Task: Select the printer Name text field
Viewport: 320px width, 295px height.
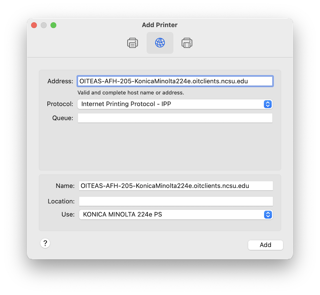Action: (x=176, y=186)
